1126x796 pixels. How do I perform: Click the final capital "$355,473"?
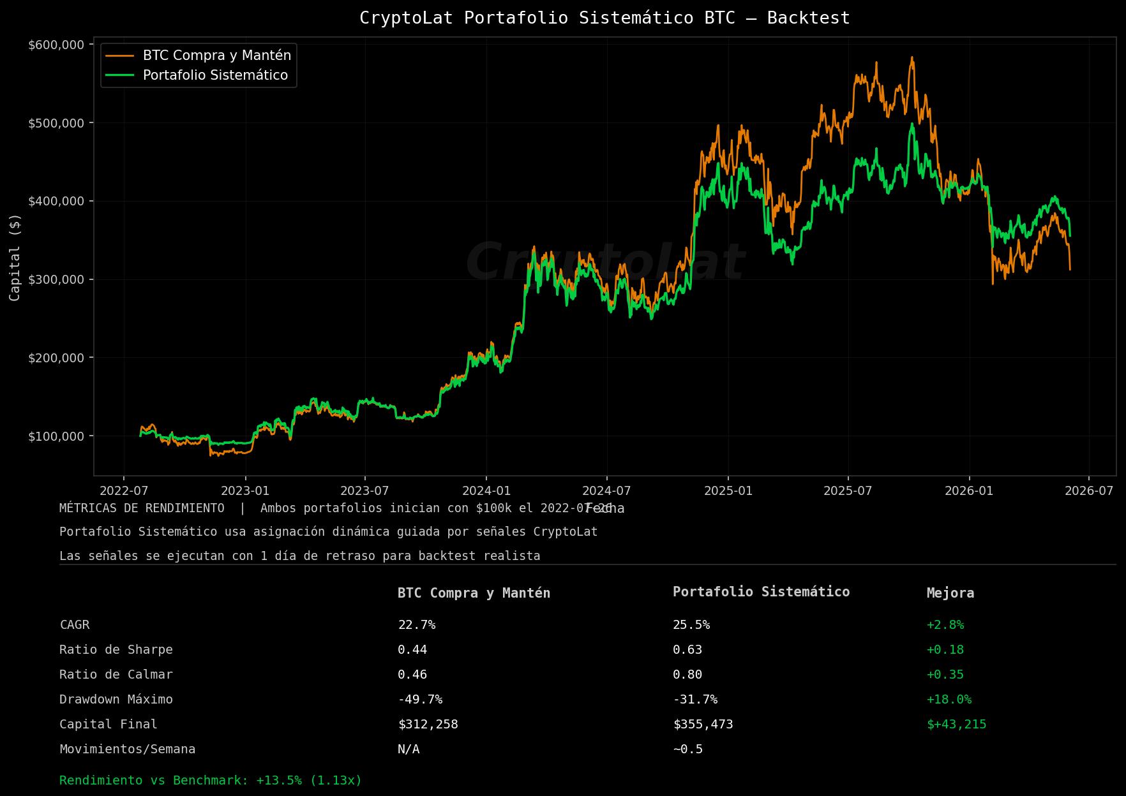[703, 725]
